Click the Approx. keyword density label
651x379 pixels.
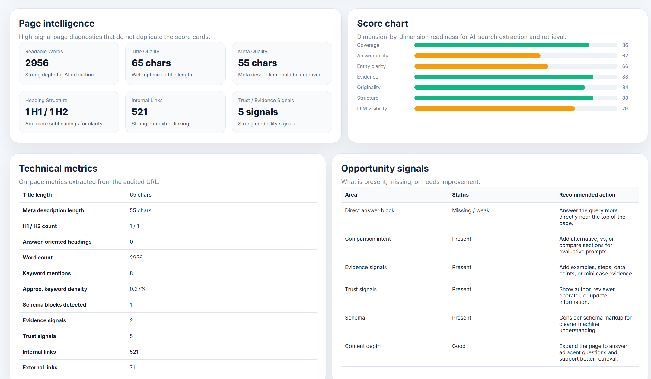click(55, 289)
